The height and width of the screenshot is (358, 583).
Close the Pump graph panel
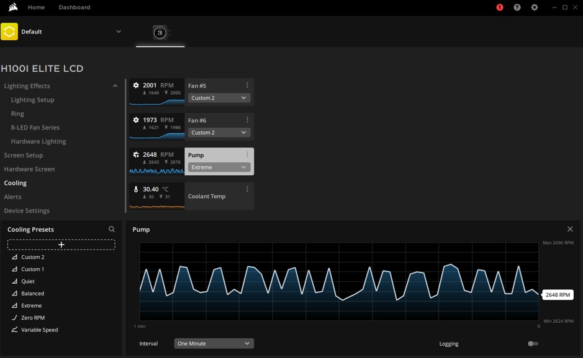[x=570, y=229]
